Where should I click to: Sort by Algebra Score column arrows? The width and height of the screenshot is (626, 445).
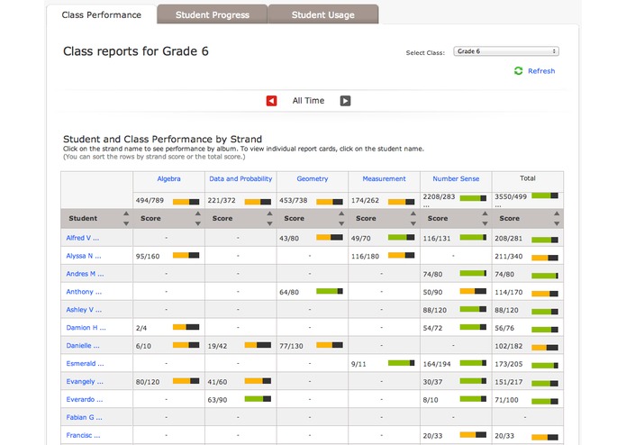tap(197, 218)
